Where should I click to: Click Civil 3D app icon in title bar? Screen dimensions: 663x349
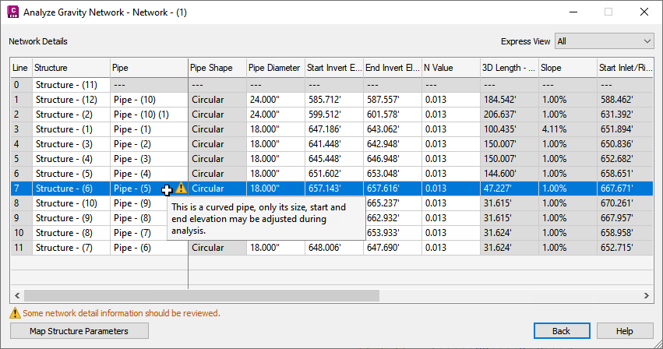(13, 12)
